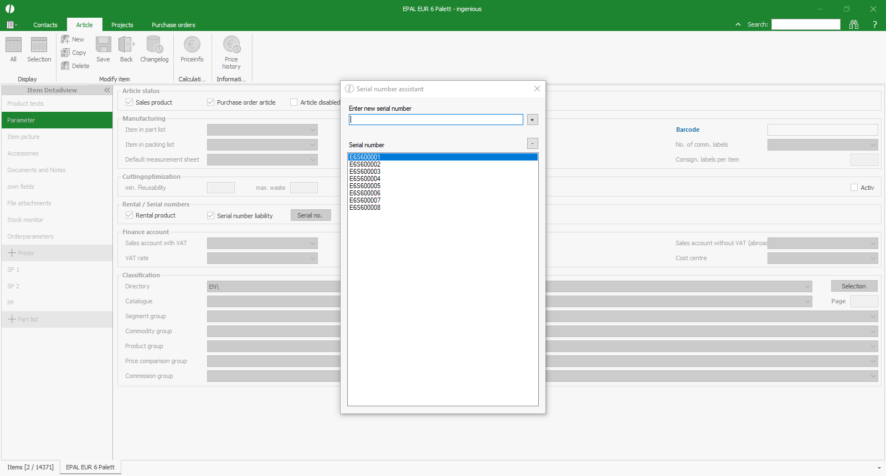Viewport: 886px width, 476px height.
Task: Collapse the Item Detailview panel
Action: (107, 90)
